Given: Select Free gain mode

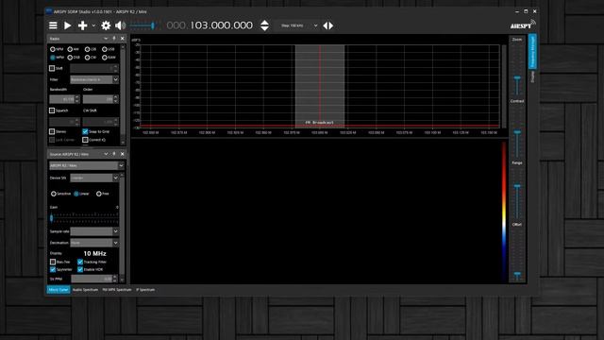Looking at the screenshot, I should coord(103,194).
